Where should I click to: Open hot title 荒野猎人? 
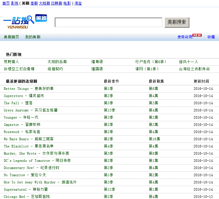click(11, 62)
